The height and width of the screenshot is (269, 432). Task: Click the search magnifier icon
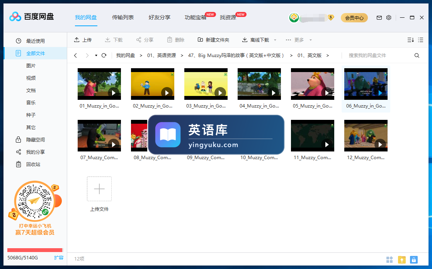click(417, 55)
